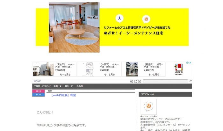223x131 pixels.
Task: Expand the 新築 dropdown menu
Action: point(57,86)
